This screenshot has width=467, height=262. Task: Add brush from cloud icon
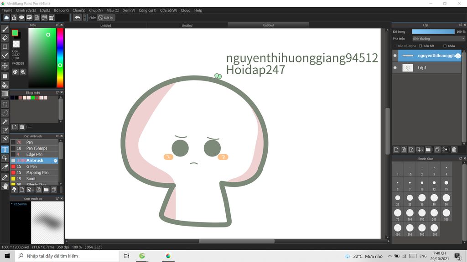(x=14, y=190)
